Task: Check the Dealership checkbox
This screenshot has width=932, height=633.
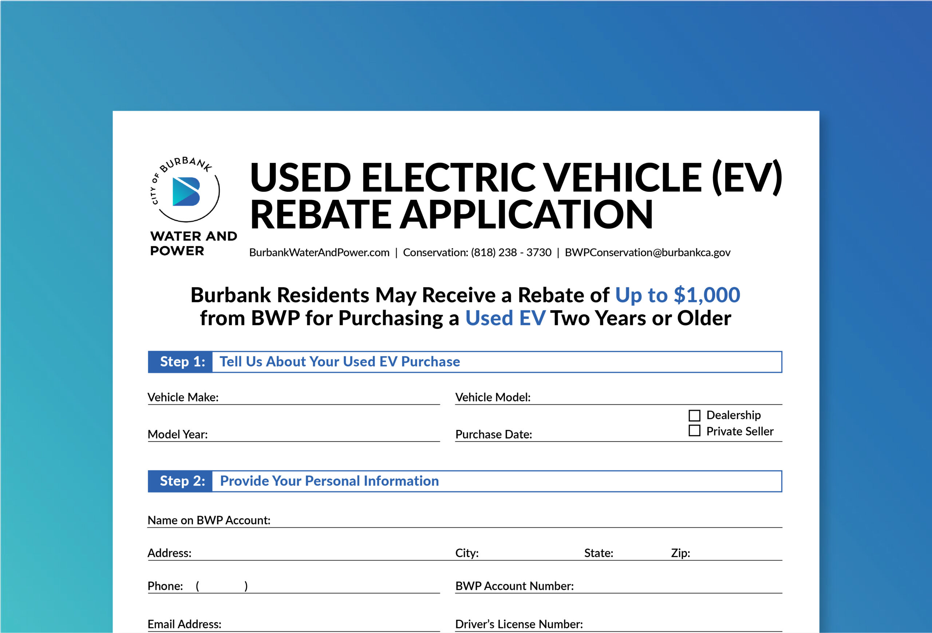Action: [x=694, y=415]
